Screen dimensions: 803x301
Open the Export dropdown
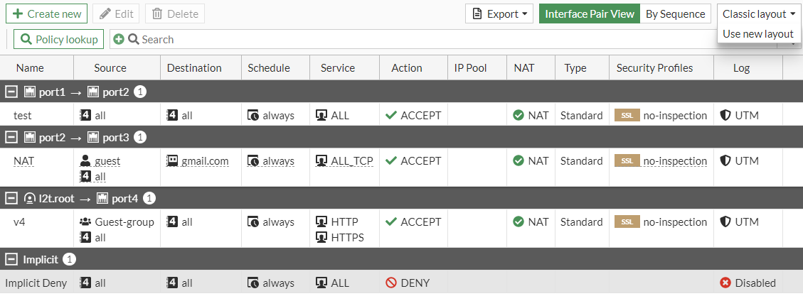coord(499,13)
